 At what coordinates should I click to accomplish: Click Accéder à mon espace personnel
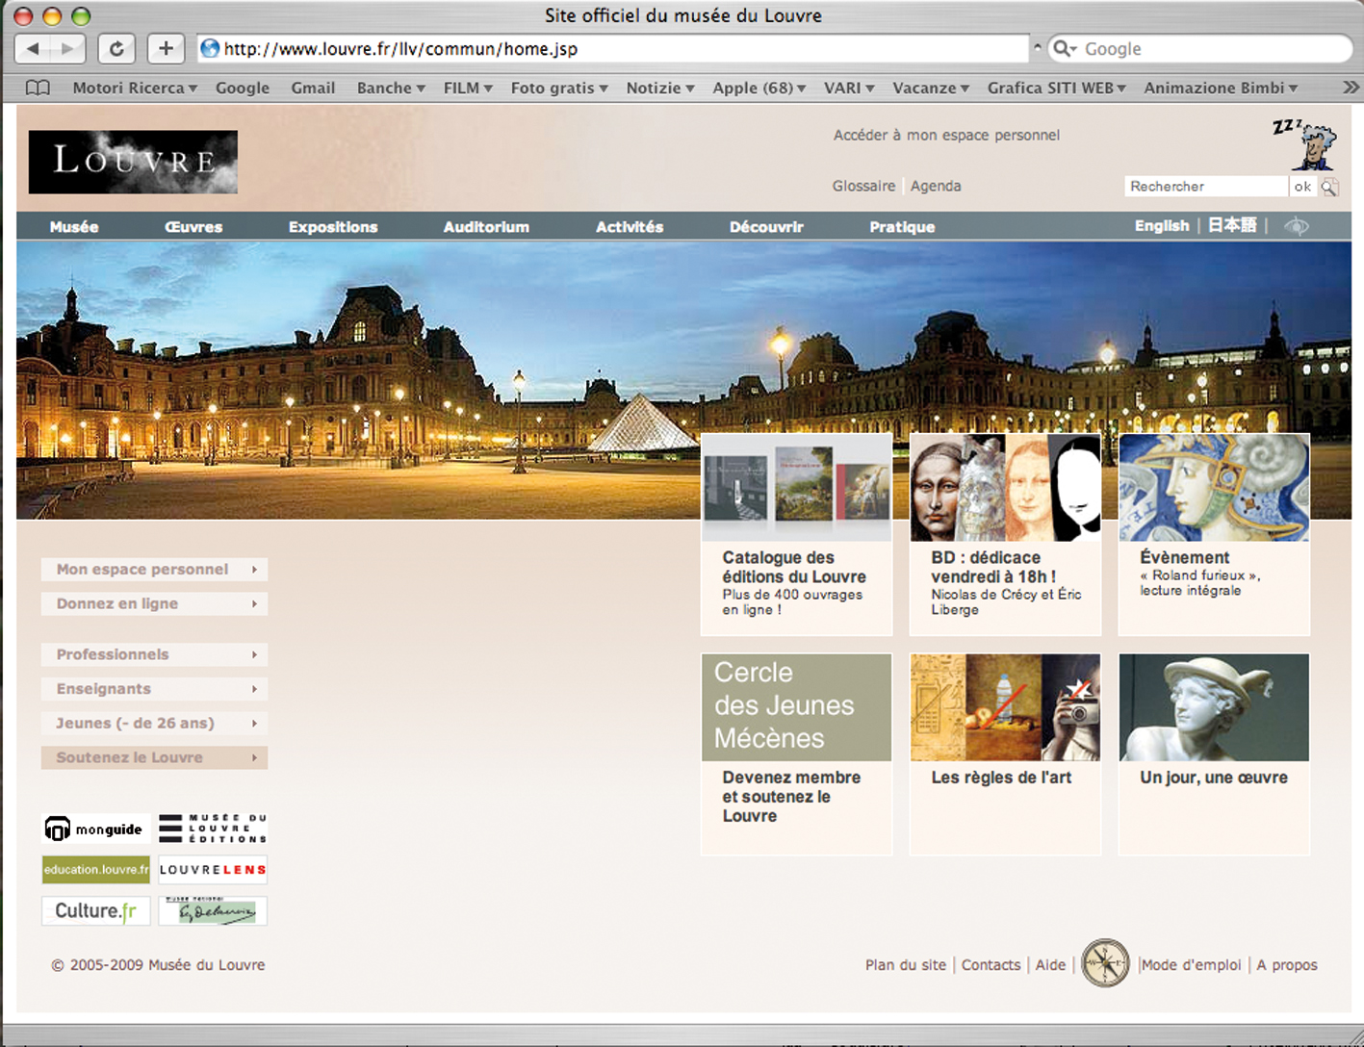pos(946,135)
